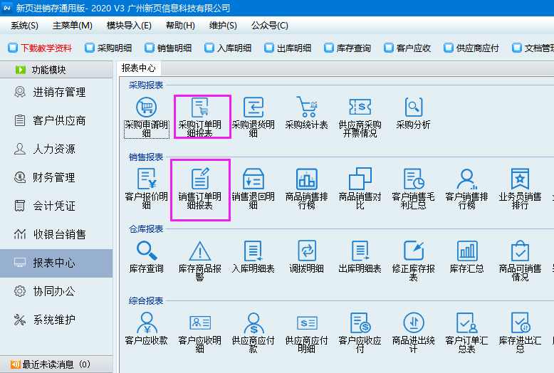
Task: Select 会计凭证 in the sidebar
Action: (x=56, y=206)
